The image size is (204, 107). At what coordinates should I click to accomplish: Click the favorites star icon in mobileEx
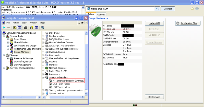click(x=192, y=9)
